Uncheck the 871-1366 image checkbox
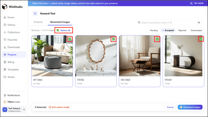The width and height of the screenshot is (208, 117). click(70, 39)
